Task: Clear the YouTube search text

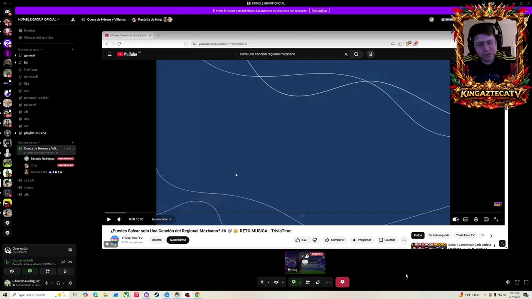Action: (x=346, y=54)
